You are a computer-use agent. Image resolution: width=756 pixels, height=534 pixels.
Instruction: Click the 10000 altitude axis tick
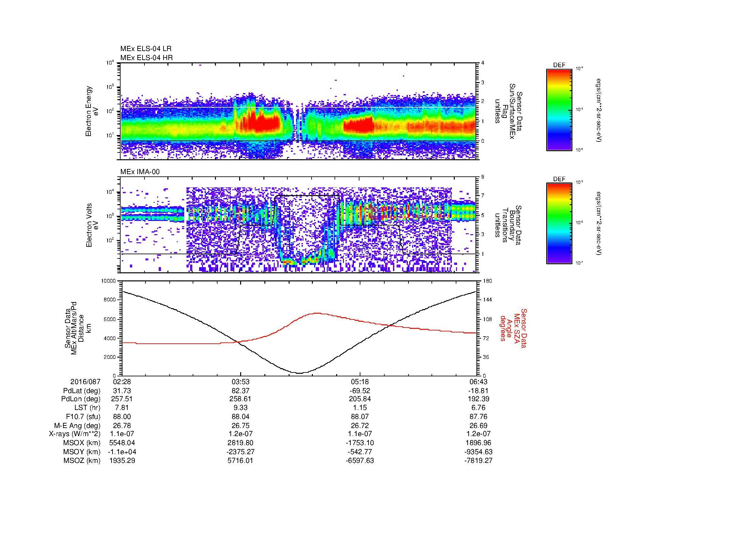click(x=109, y=281)
